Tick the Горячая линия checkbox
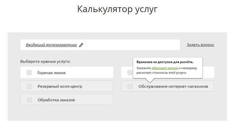The height and width of the screenshot is (129, 233). coord(29,73)
